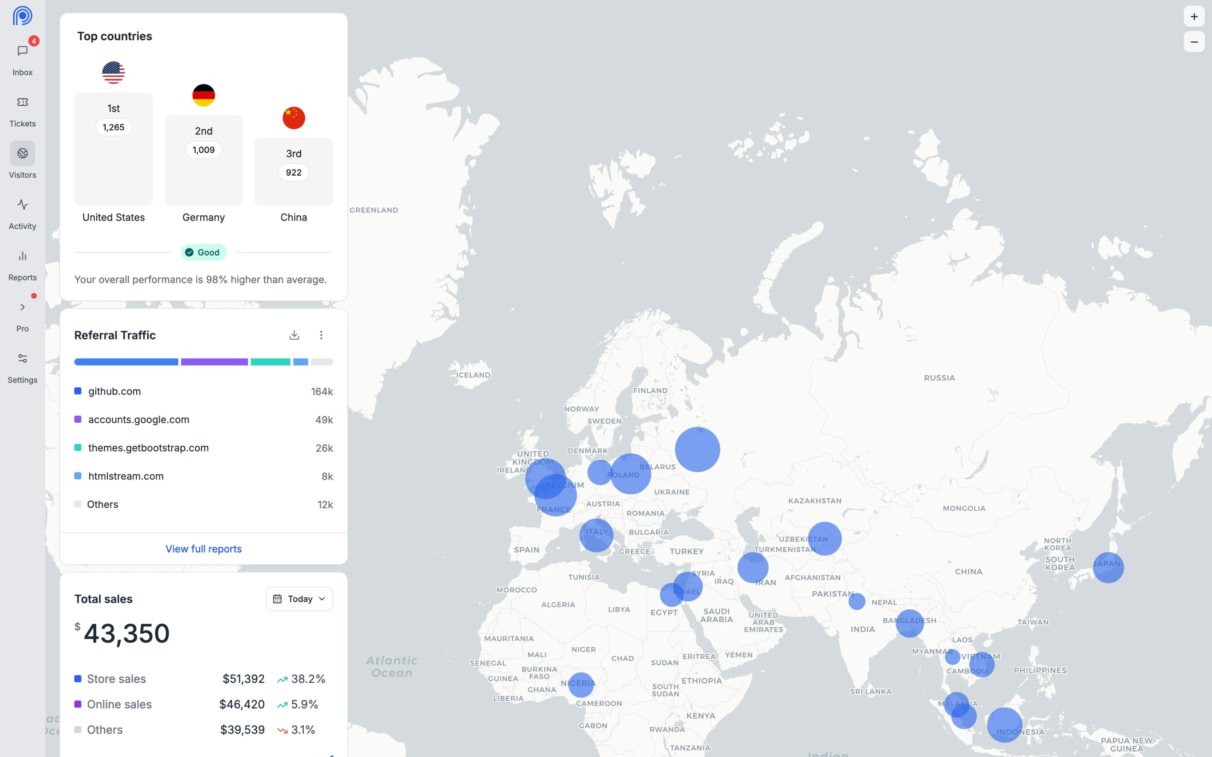This screenshot has height=757, width=1212.
Task: Download the Referral Traffic report
Action: [x=294, y=335]
